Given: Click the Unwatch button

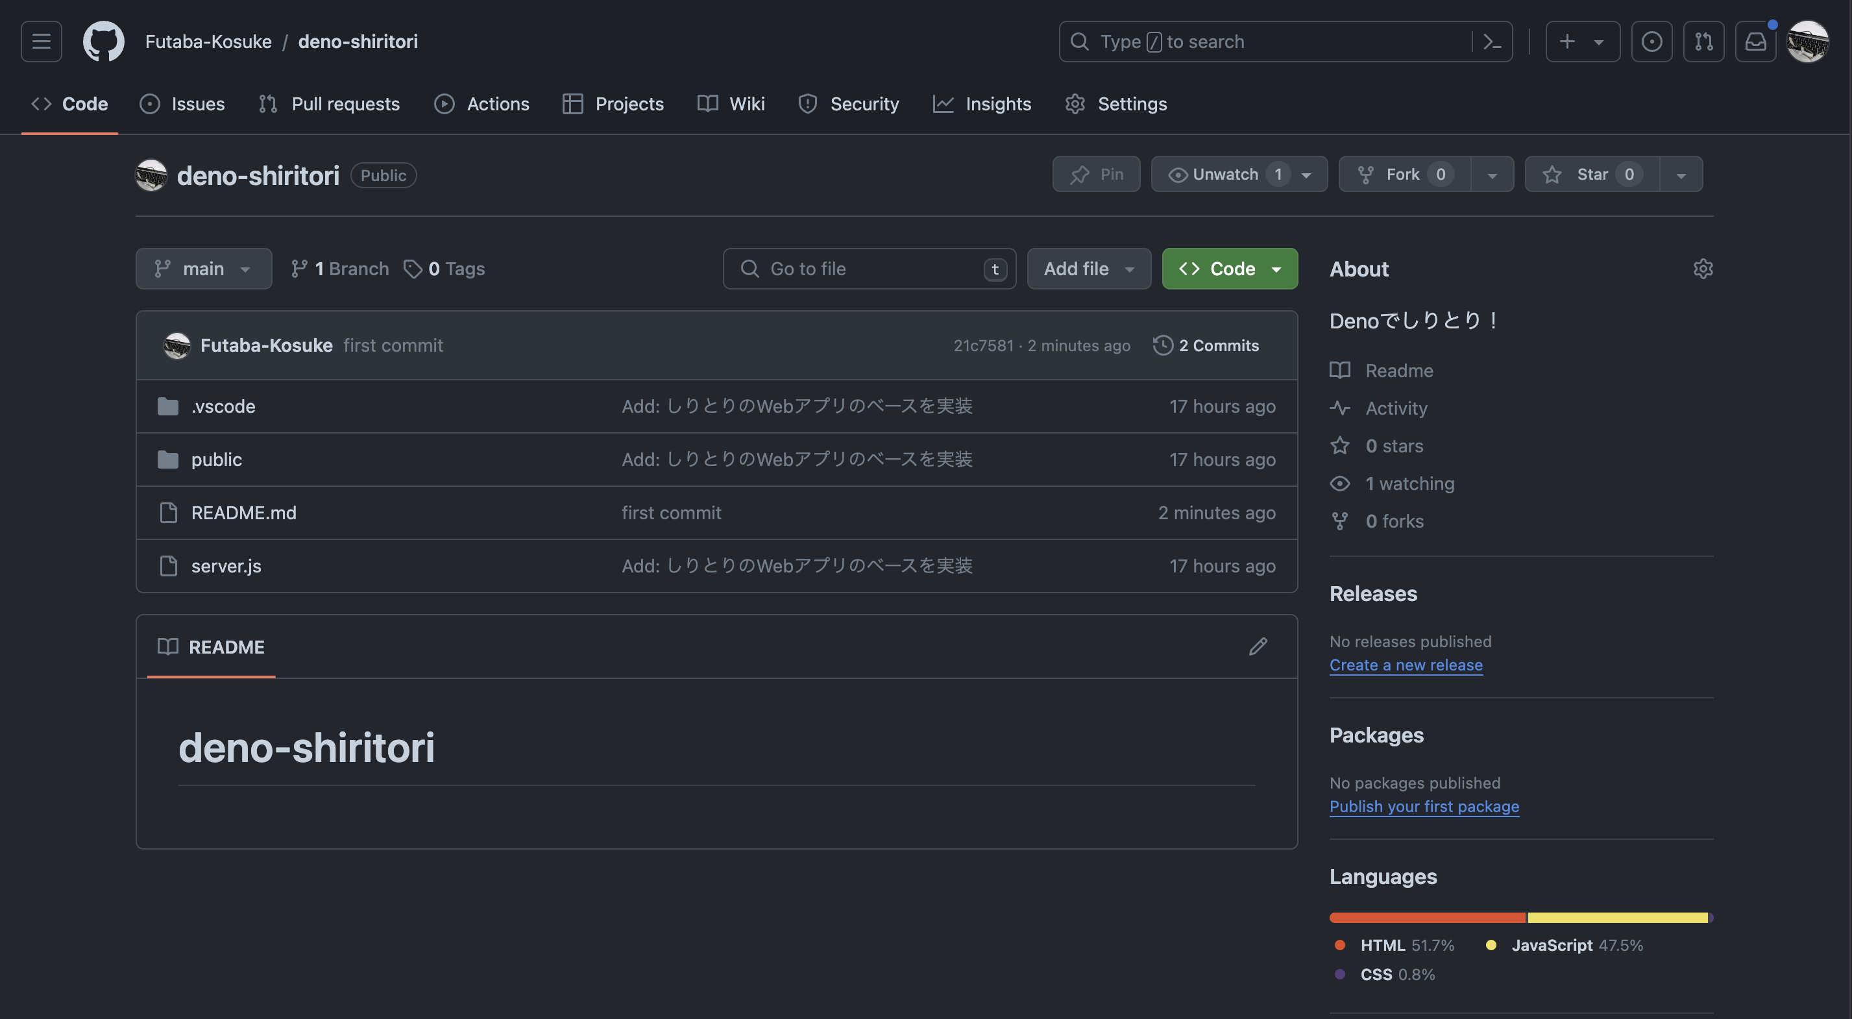Looking at the screenshot, I should 1225,175.
